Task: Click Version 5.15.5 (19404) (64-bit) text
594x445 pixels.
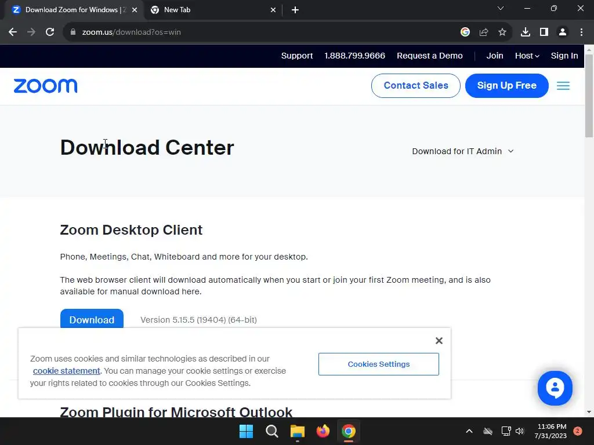Action: [x=198, y=320]
